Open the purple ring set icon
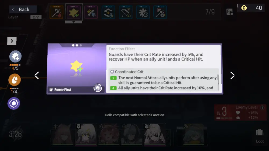 tap(14, 103)
